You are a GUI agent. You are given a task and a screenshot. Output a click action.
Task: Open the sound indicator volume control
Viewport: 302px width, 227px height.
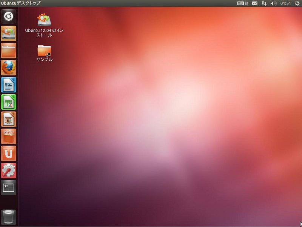273,3
